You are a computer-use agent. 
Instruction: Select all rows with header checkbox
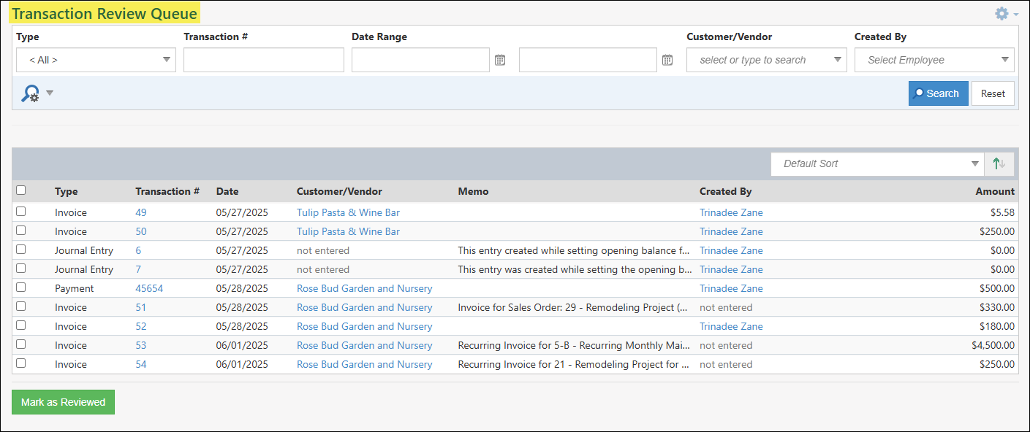[21, 190]
